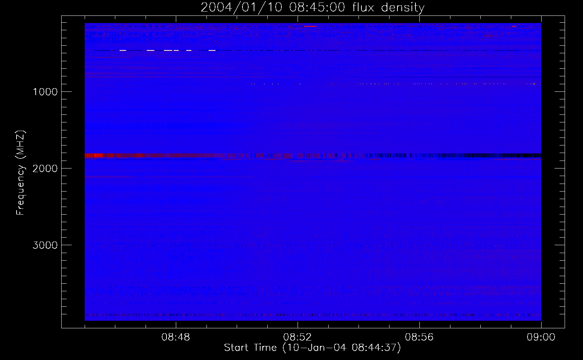Click the 08:56 time tick label

[x=419, y=337]
